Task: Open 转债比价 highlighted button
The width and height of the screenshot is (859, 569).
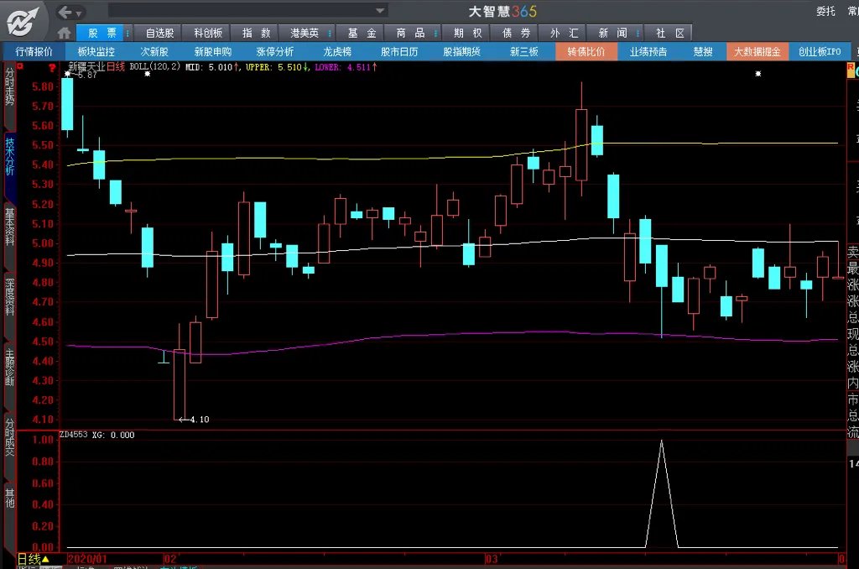Action: pos(586,51)
